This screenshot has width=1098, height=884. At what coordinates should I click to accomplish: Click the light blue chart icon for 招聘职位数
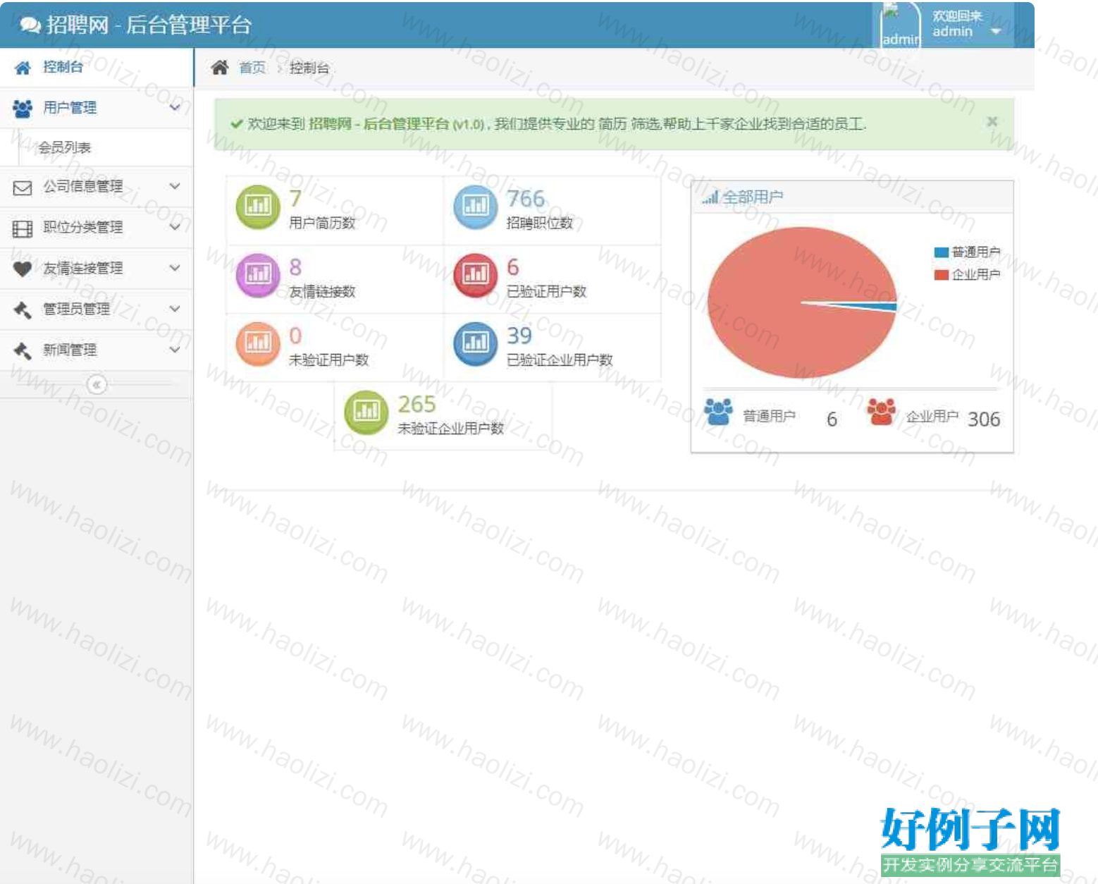[x=476, y=207]
